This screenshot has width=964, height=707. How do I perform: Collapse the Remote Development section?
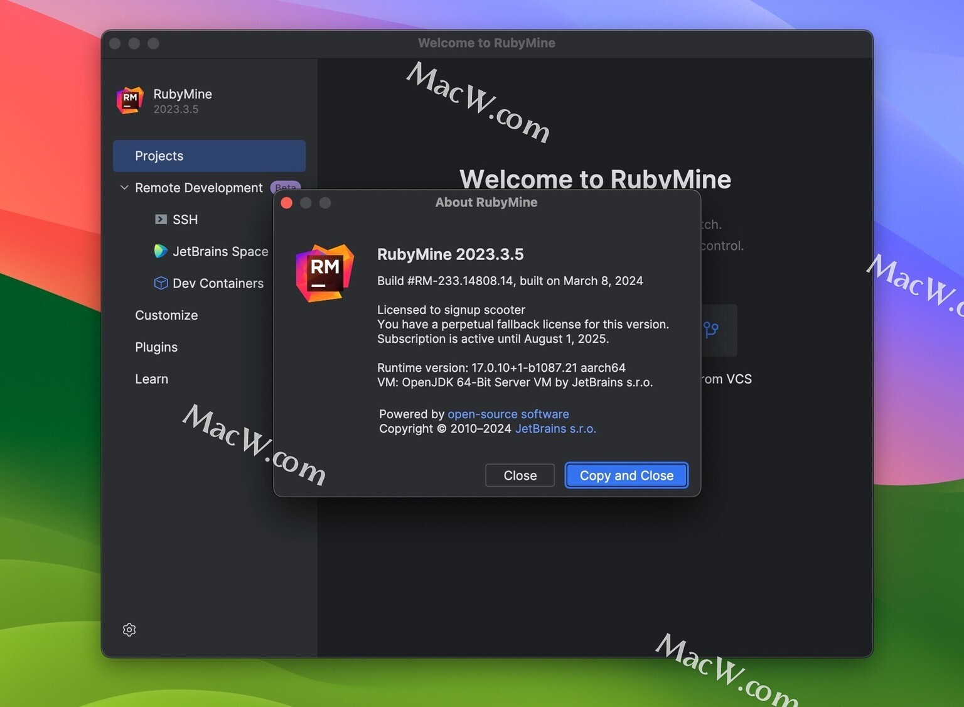click(124, 187)
